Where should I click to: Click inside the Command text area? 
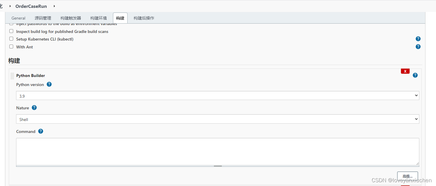[x=218, y=151]
